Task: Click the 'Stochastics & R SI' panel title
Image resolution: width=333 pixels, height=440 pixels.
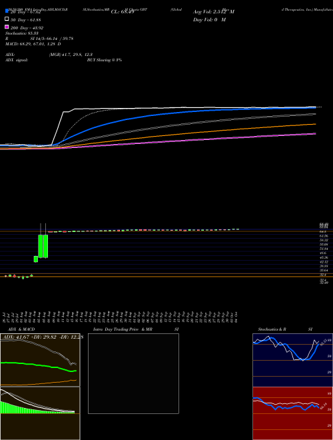Action: (x=285, y=329)
